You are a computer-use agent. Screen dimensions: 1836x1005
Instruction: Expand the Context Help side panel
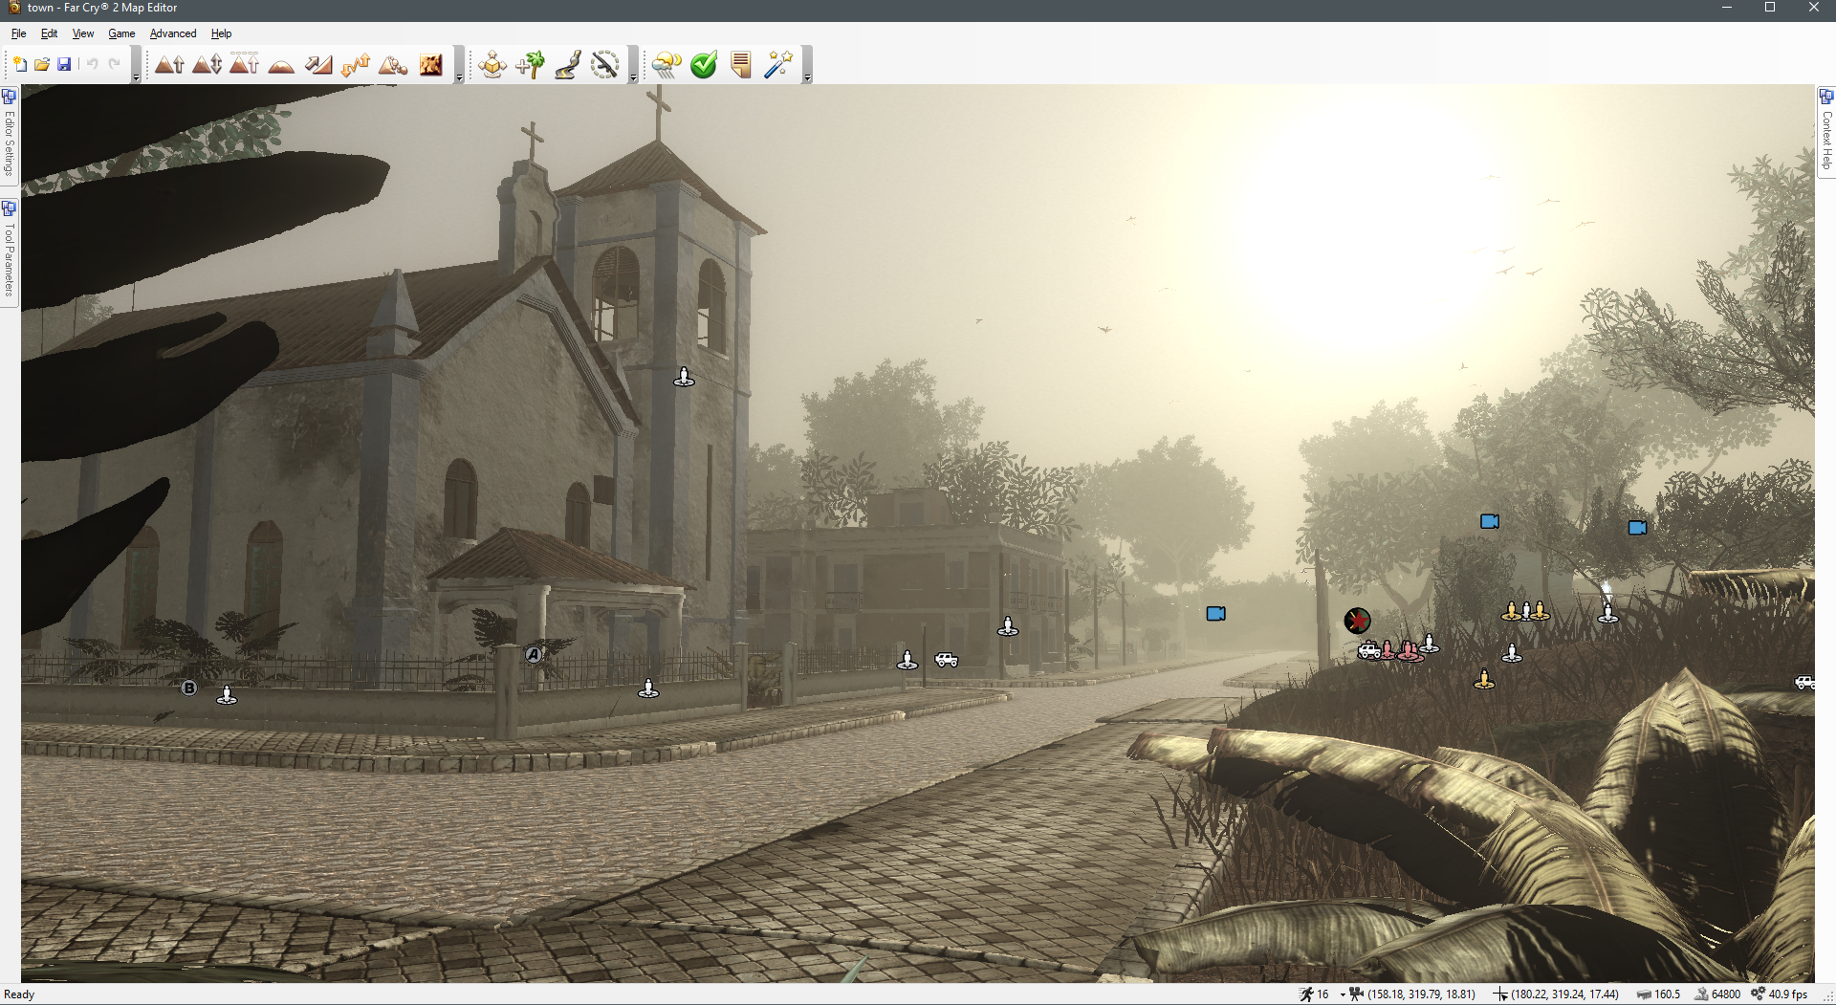pos(1826,130)
